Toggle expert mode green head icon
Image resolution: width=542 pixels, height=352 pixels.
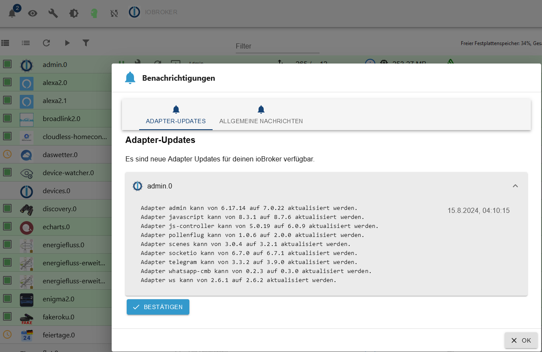[x=94, y=13]
